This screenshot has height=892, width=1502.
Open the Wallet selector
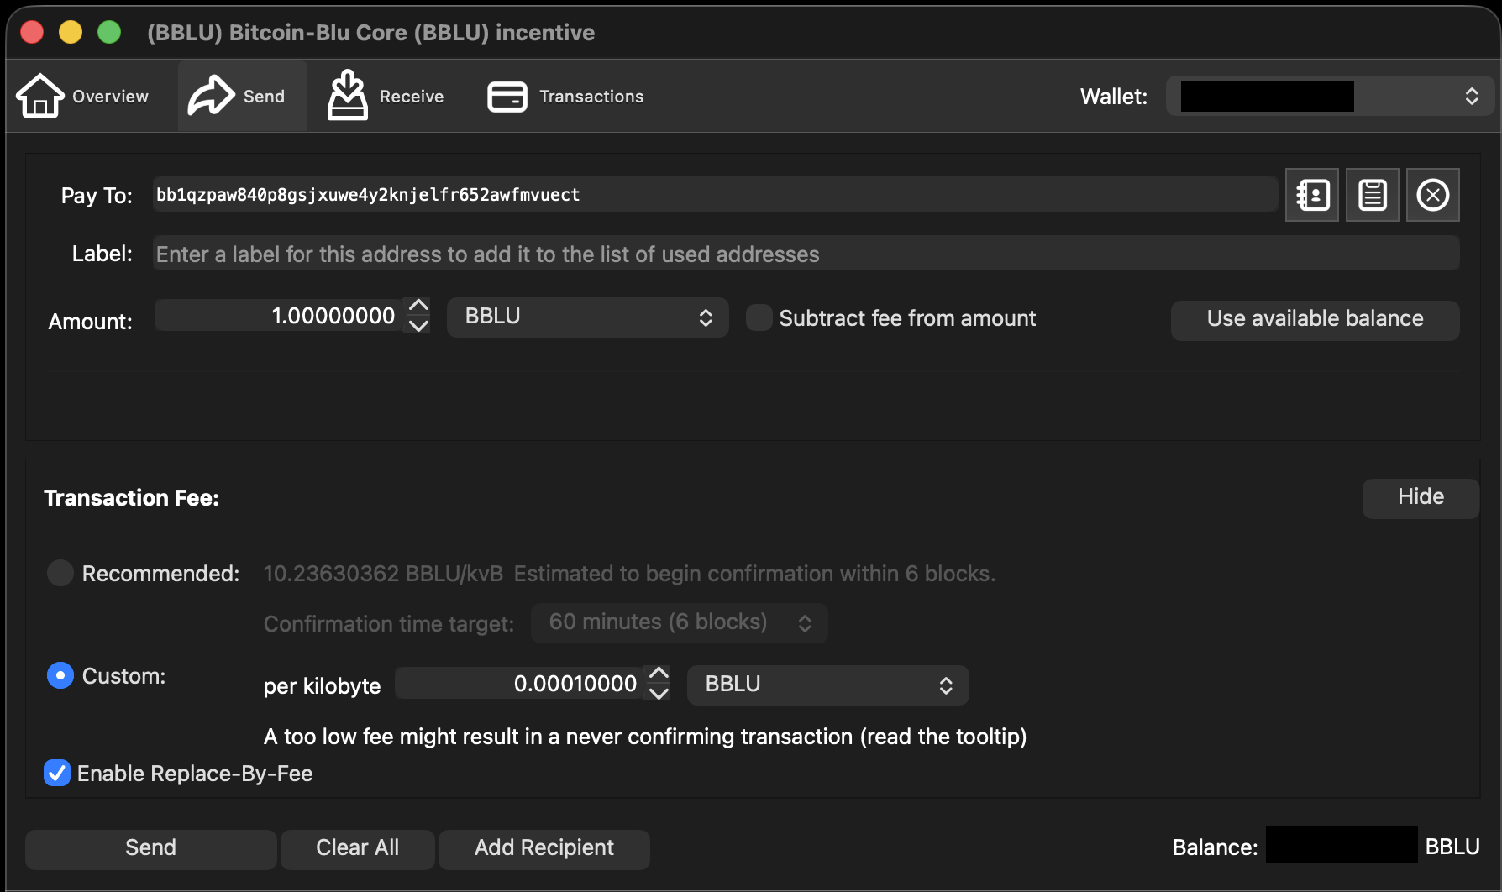tap(1330, 96)
